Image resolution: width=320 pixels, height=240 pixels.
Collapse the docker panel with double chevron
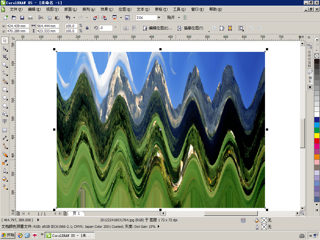(x=309, y=37)
